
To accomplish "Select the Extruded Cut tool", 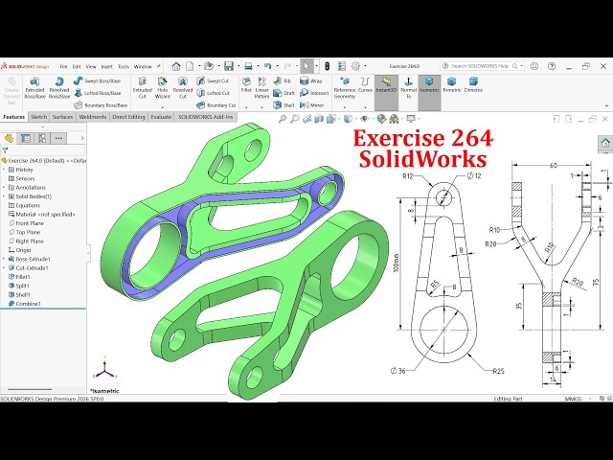I will pos(143,87).
